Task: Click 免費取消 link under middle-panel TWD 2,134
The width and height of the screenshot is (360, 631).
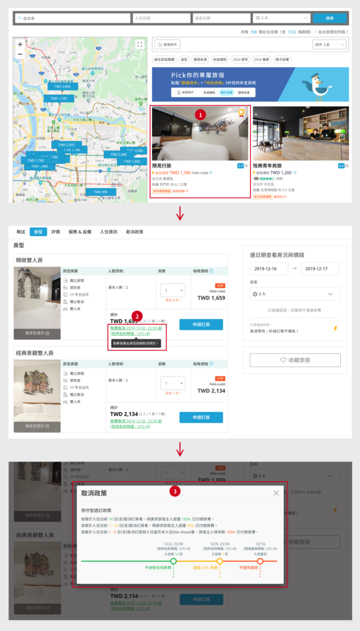Action: (x=136, y=423)
